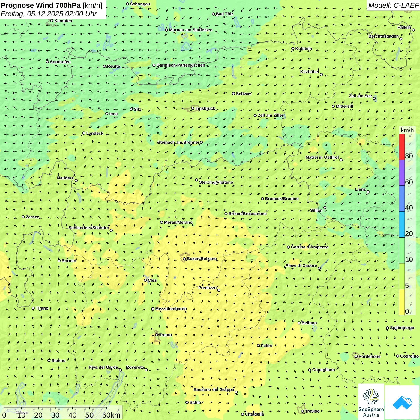This screenshot has height=420, width=420.
Task: Click the Garmisch-Partenkirchen label
Action: coord(181,65)
